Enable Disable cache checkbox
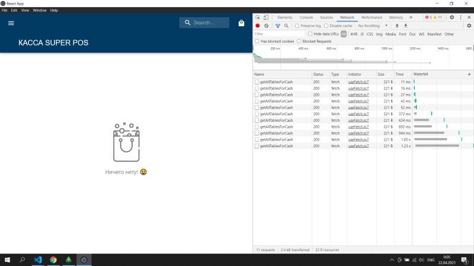Screen dimensions: 474x266 (x=326, y=26)
